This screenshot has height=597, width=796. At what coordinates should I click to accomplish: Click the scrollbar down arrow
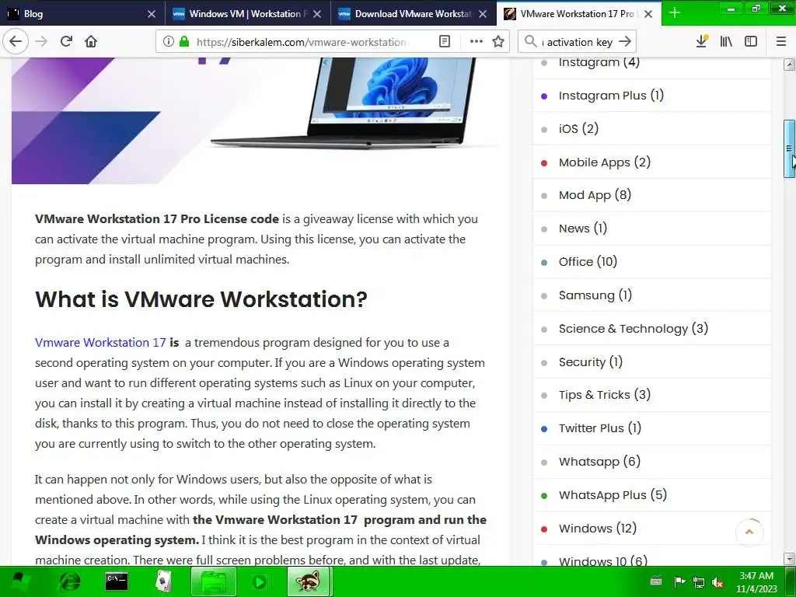(x=789, y=559)
